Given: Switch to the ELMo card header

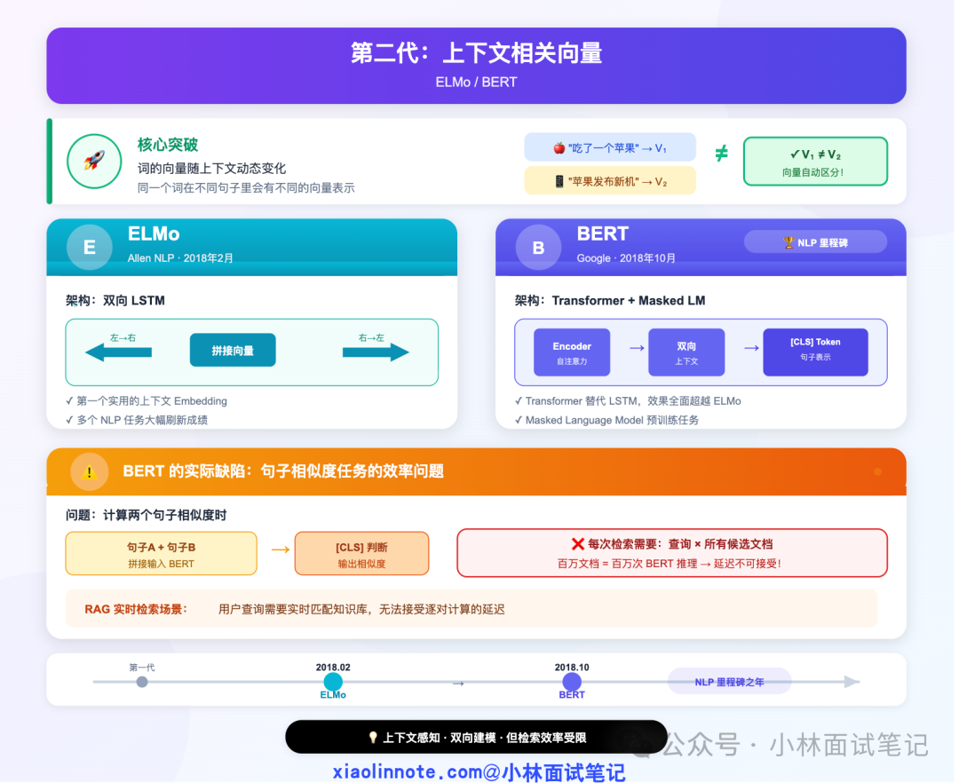Looking at the screenshot, I should [251, 246].
